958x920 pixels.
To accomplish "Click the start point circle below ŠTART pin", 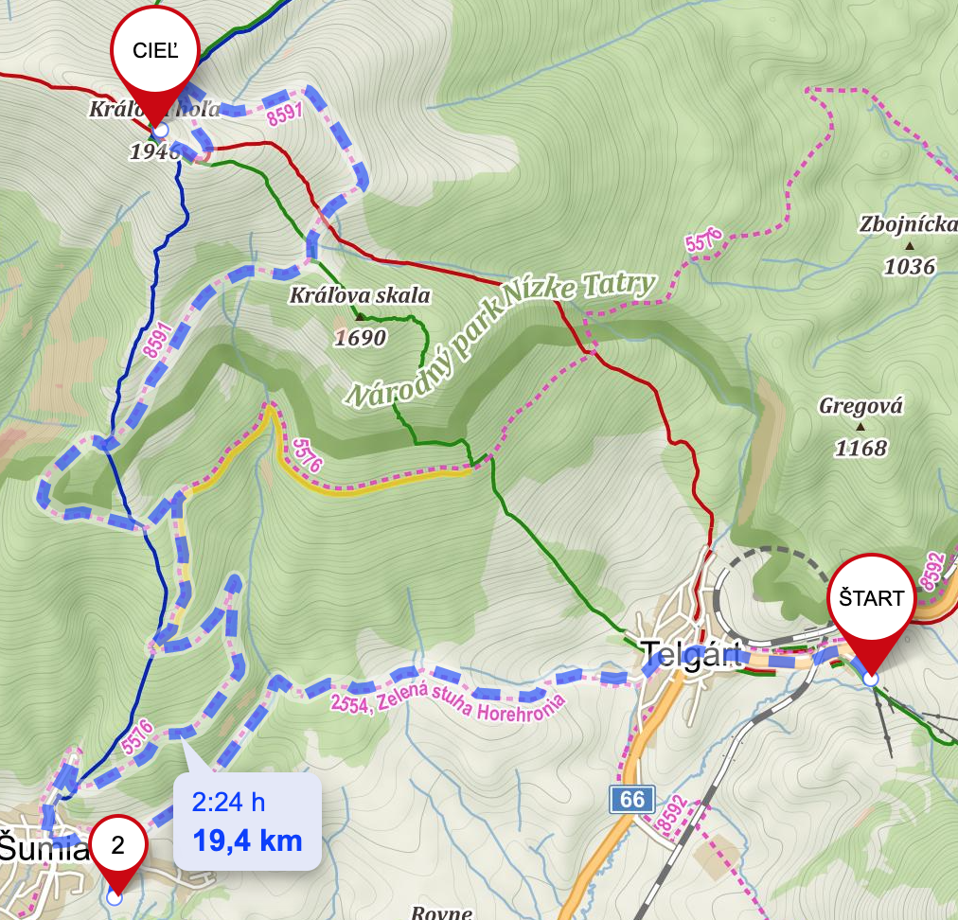I will (x=871, y=680).
